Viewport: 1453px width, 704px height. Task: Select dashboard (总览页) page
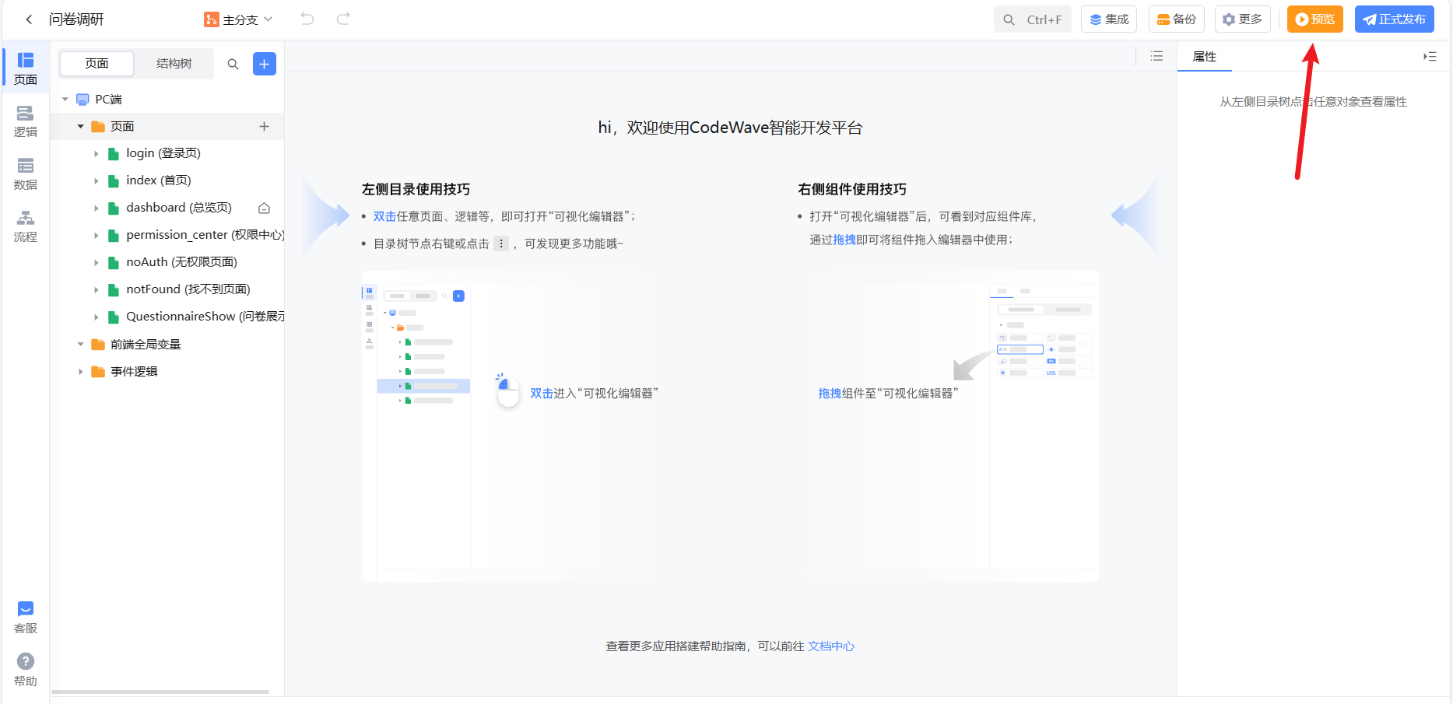(179, 208)
